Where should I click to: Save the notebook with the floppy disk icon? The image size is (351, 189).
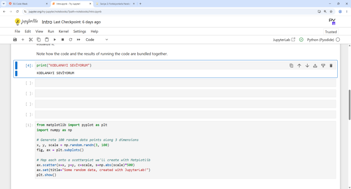[15, 40]
